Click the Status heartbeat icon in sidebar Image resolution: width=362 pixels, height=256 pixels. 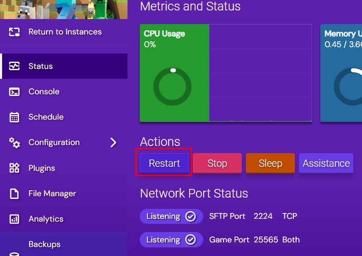pyautogui.click(x=15, y=66)
